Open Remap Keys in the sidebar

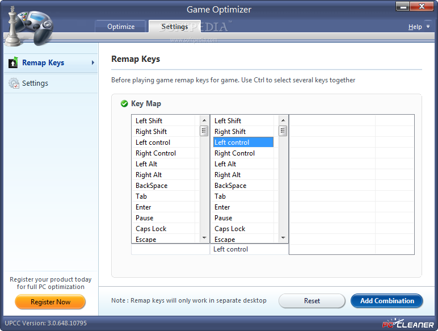pos(51,63)
